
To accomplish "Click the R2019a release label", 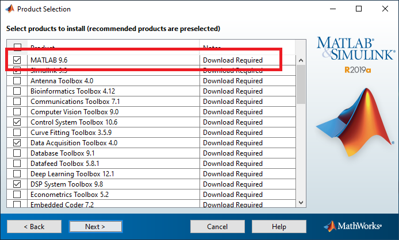I will click(x=358, y=69).
